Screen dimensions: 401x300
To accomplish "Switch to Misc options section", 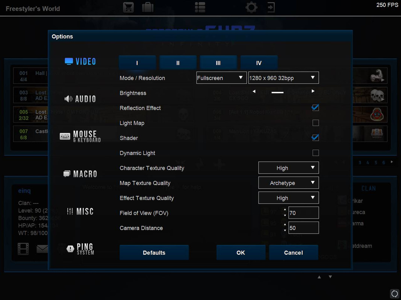I will click(x=80, y=211).
